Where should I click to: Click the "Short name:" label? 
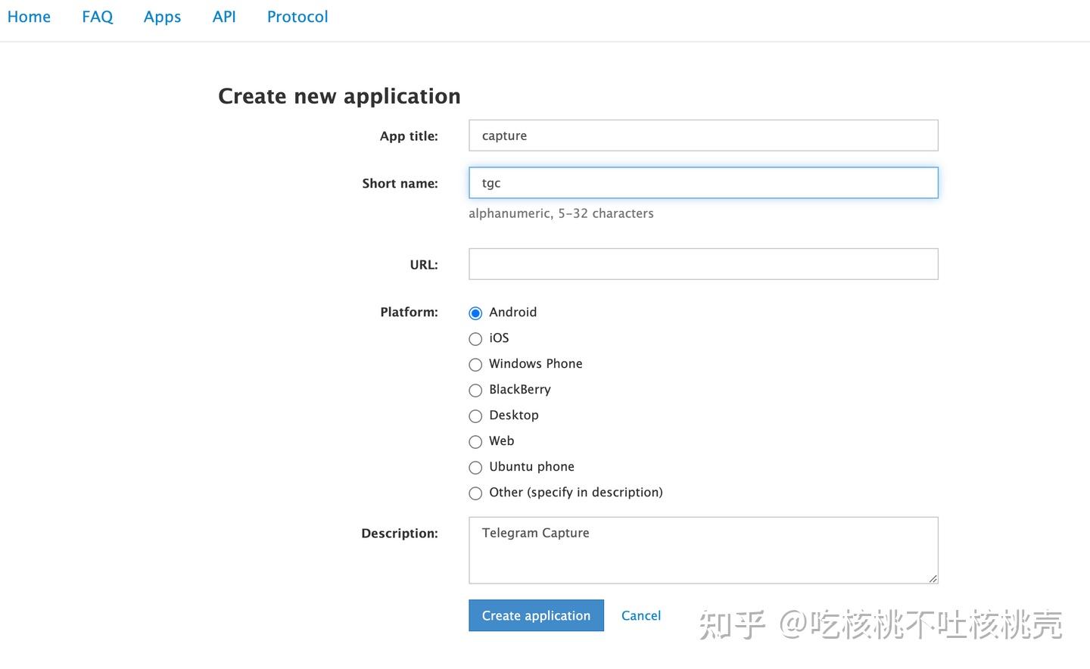coord(400,183)
